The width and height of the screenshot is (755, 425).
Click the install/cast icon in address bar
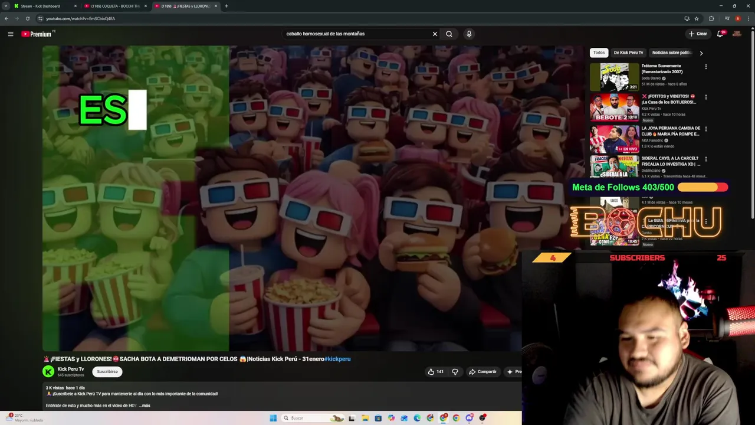pos(687,18)
